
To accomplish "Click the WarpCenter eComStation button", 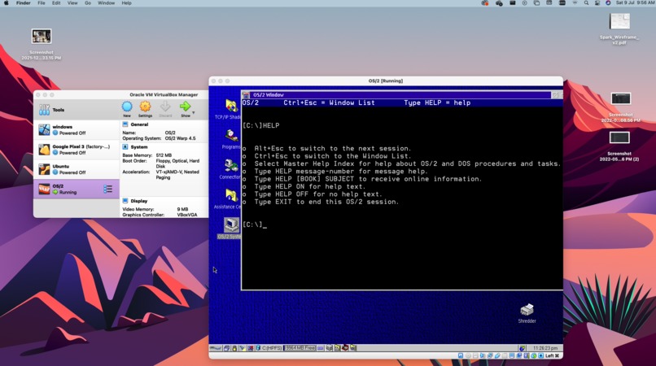I will coord(216,348).
